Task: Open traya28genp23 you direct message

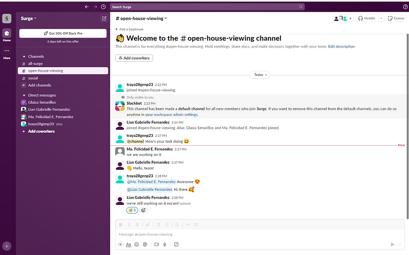Action: pyautogui.click(x=63, y=124)
